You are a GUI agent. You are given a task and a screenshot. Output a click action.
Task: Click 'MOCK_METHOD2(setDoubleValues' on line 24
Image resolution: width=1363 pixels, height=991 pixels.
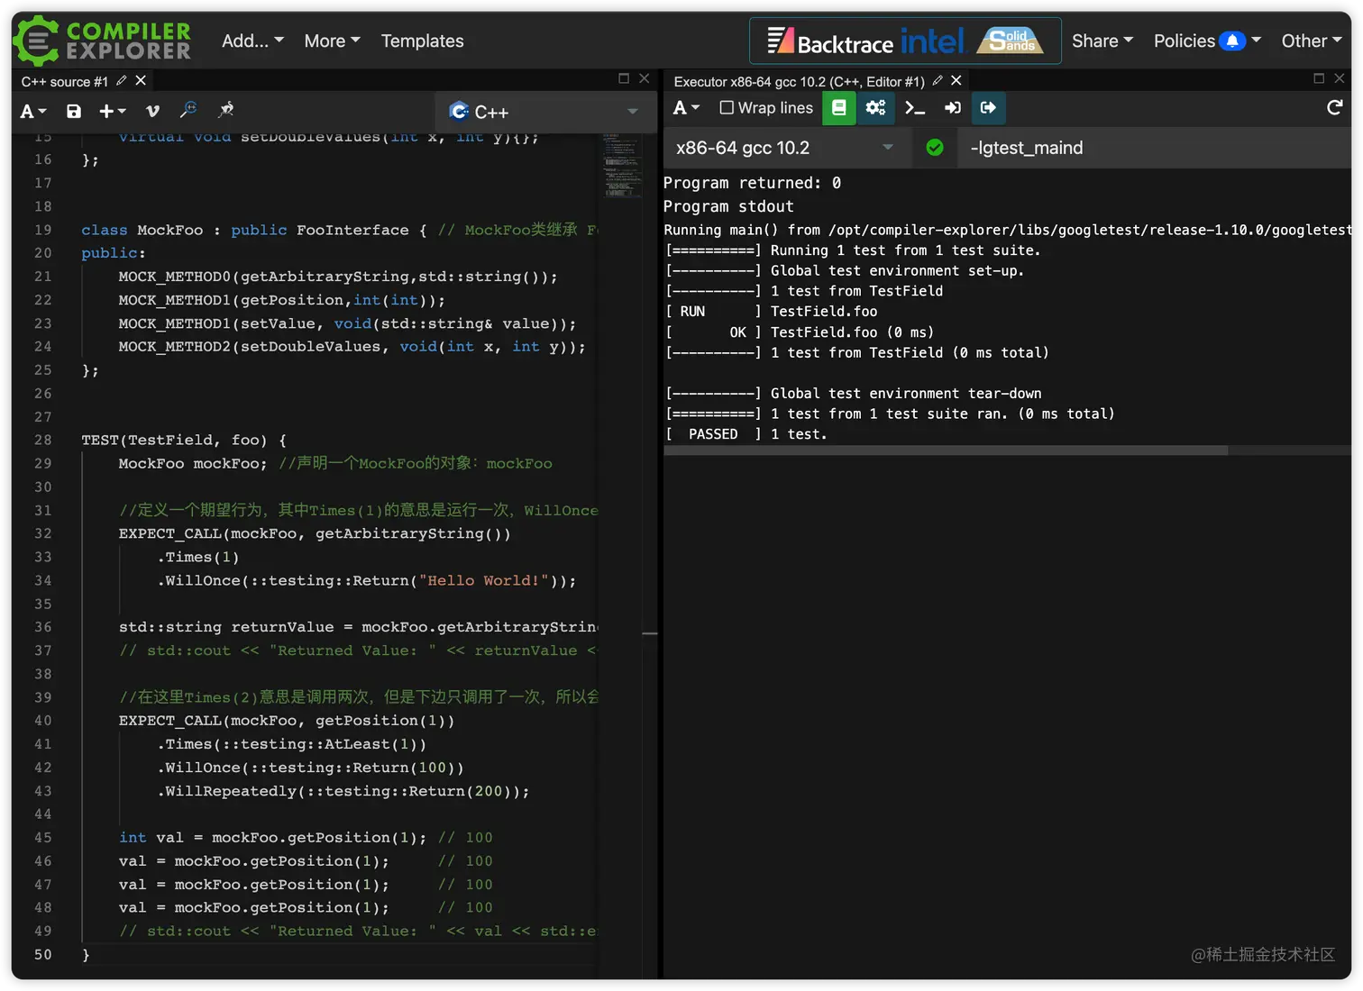(x=248, y=347)
